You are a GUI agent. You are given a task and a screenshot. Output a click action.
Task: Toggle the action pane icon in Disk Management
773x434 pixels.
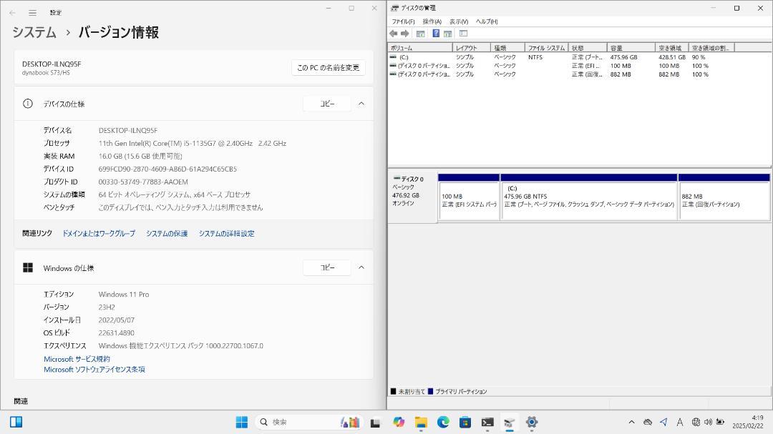coord(447,34)
